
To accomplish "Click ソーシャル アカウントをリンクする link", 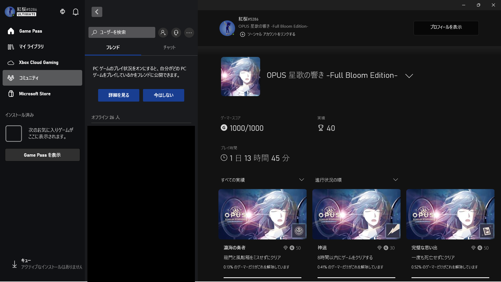I will pyautogui.click(x=271, y=34).
